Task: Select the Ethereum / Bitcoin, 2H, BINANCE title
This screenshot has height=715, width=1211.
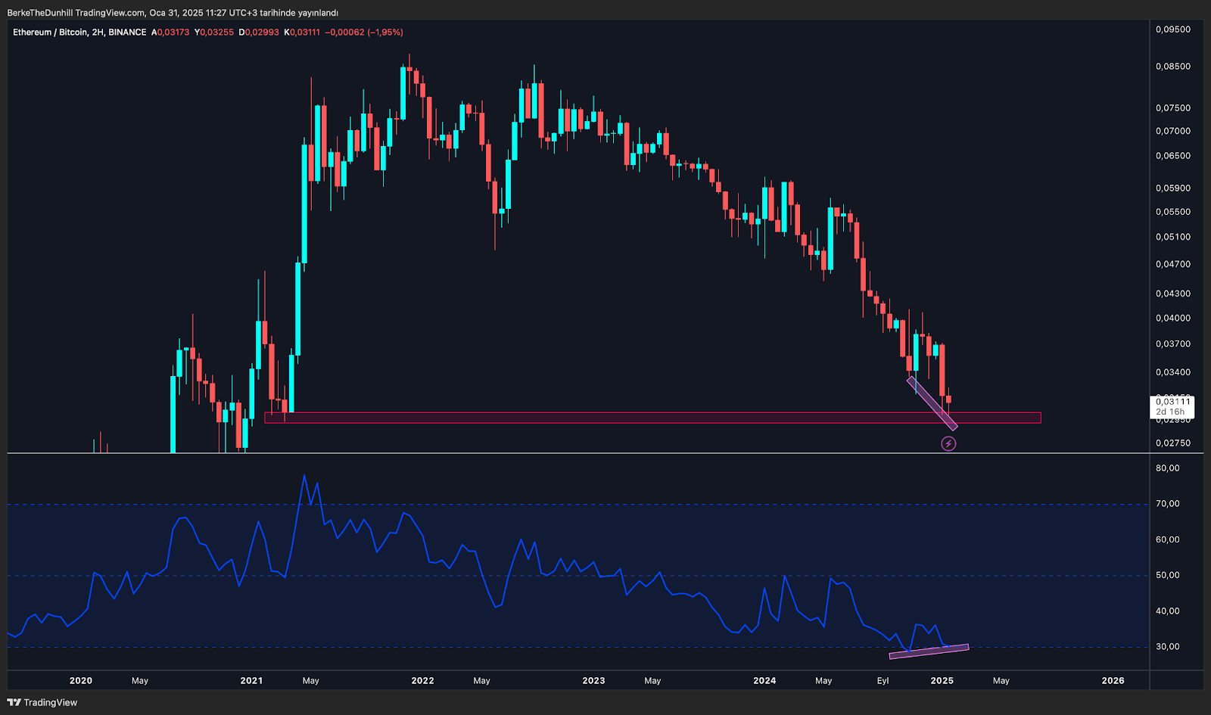Action: point(79,33)
